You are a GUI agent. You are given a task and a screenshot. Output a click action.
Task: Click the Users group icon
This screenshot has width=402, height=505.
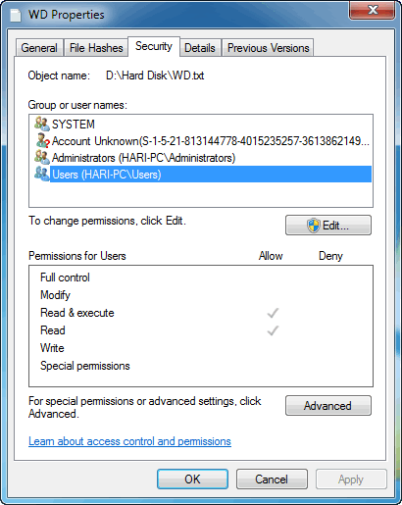click(x=42, y=174)
